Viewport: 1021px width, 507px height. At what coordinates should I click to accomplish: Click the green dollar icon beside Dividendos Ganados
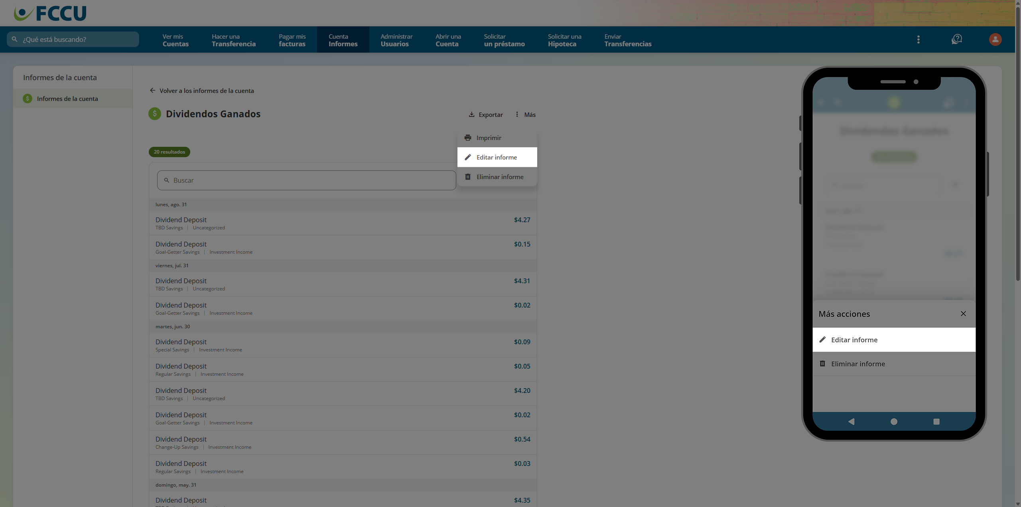(155, 114)
